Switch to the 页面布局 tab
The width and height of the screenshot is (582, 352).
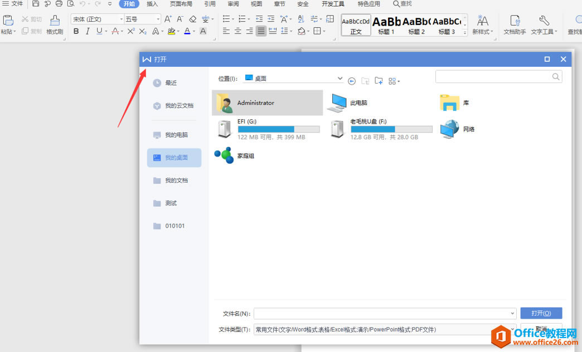pos(181,4)
